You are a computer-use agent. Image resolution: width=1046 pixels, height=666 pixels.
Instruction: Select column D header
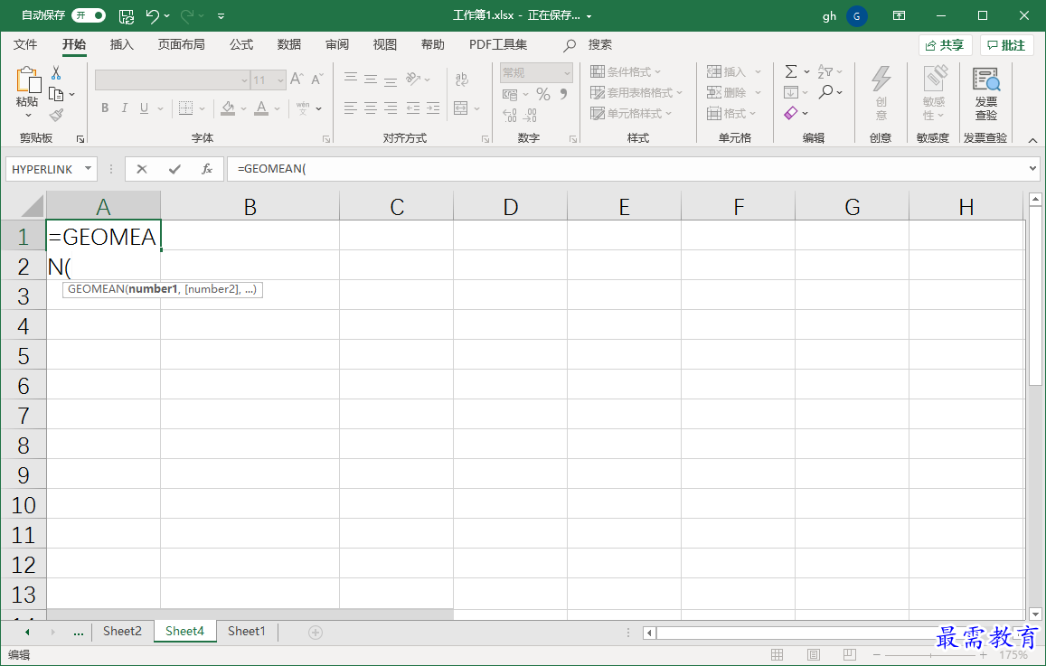pyautogui.click(x=510, y=206)
